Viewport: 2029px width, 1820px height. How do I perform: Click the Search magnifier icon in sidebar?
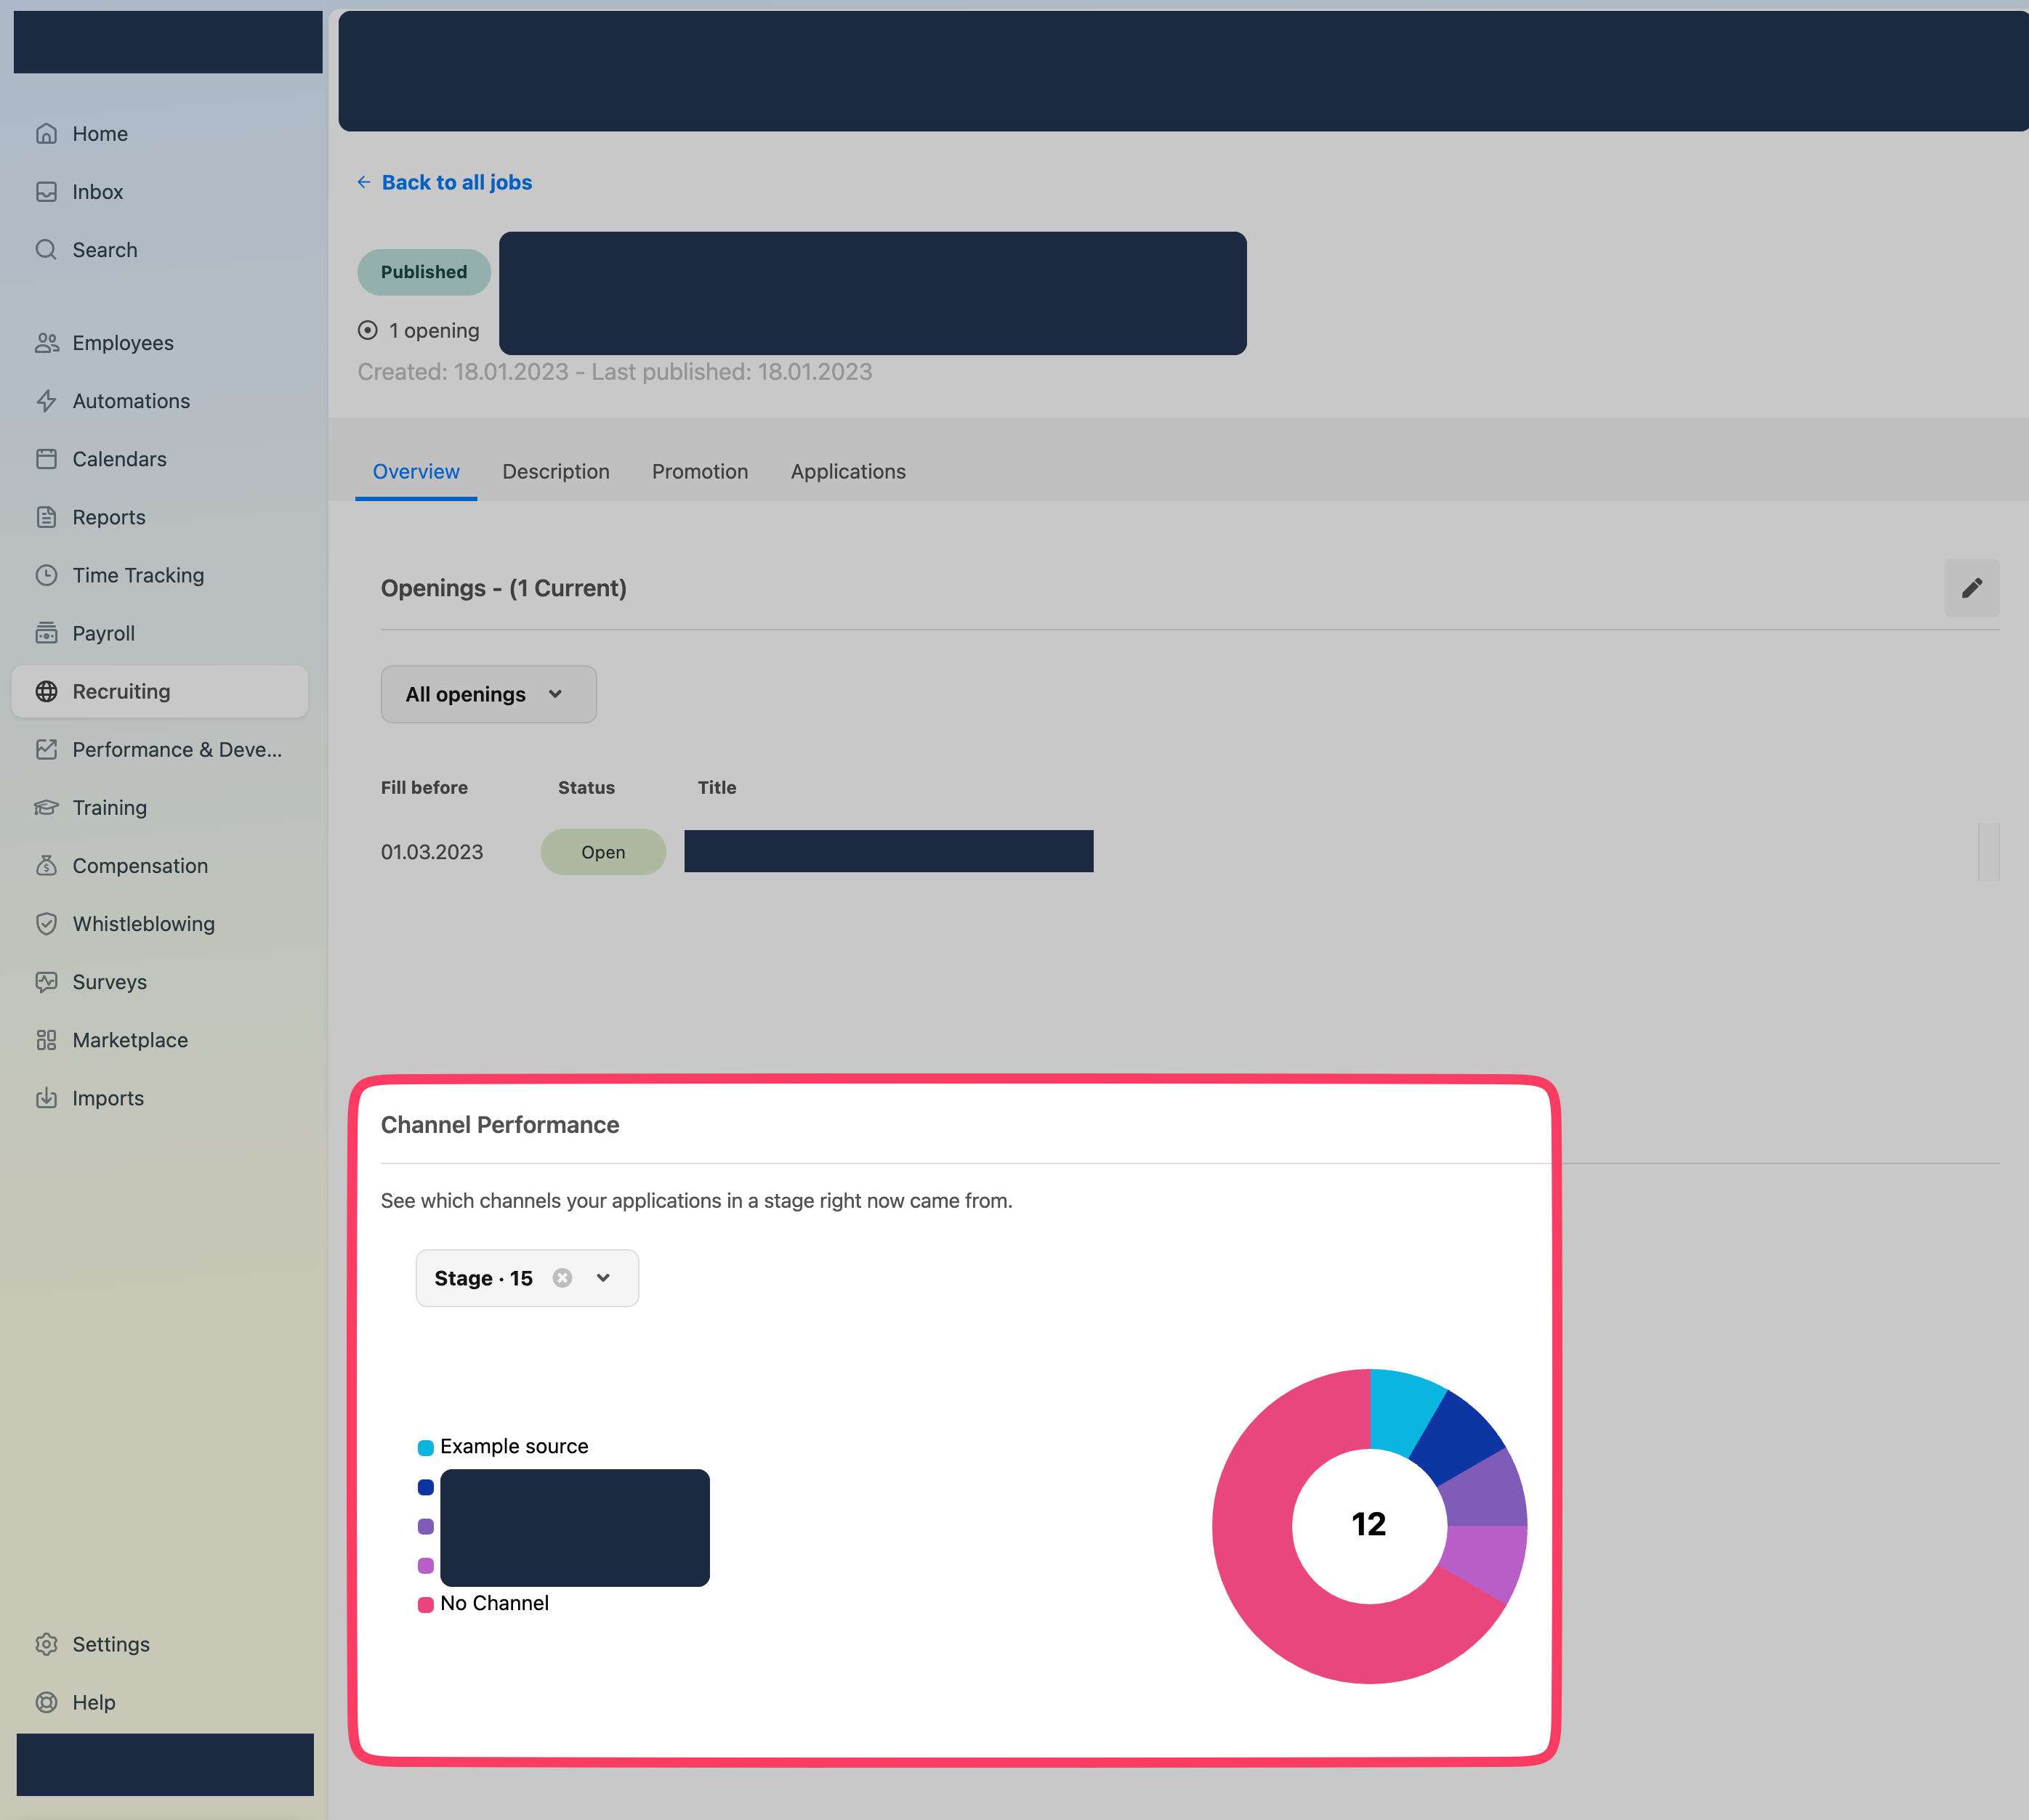click(x=46, y=250)
